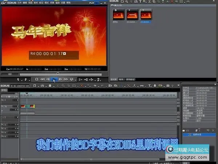Viewport: 218px width, 164px height.
Task: Click the Search magnifier in bin toolbar
Action: click(x=127, y=2)
